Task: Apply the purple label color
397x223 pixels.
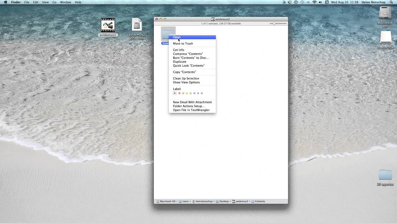Action: click(x=198, y=93)
